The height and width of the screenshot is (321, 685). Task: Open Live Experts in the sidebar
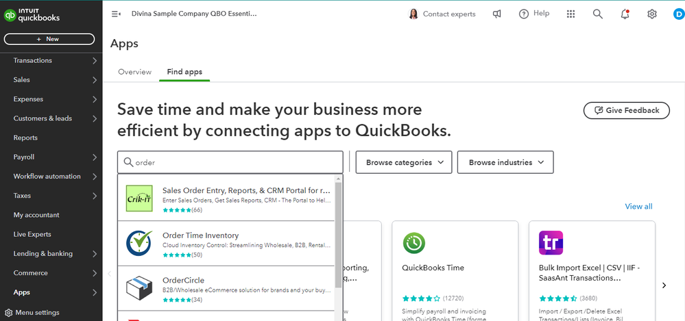click(x=32, y=234)
